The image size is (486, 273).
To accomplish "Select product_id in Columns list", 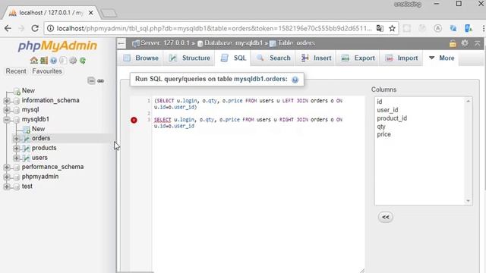I will pyautogui.click(x=392, y=118).
